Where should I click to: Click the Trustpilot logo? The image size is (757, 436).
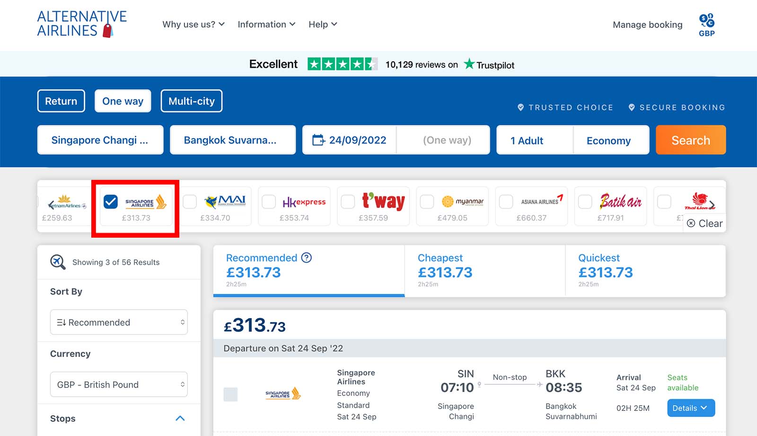[489, 64]
